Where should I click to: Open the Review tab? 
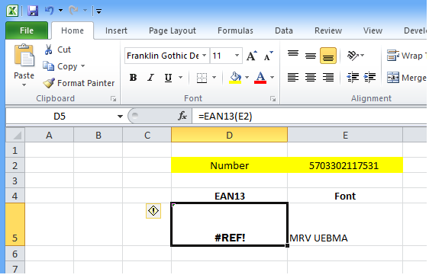(328, 30)
